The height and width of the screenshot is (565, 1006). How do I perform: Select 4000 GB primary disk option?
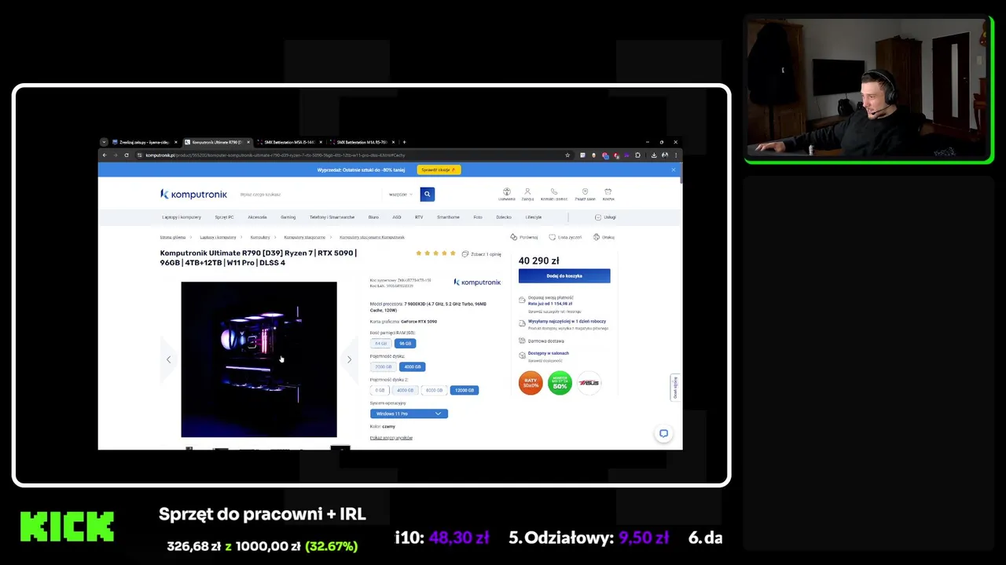pos(413,366)
